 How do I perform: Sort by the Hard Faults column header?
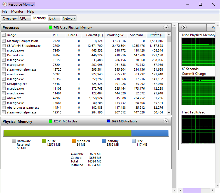tap(74, 35)
